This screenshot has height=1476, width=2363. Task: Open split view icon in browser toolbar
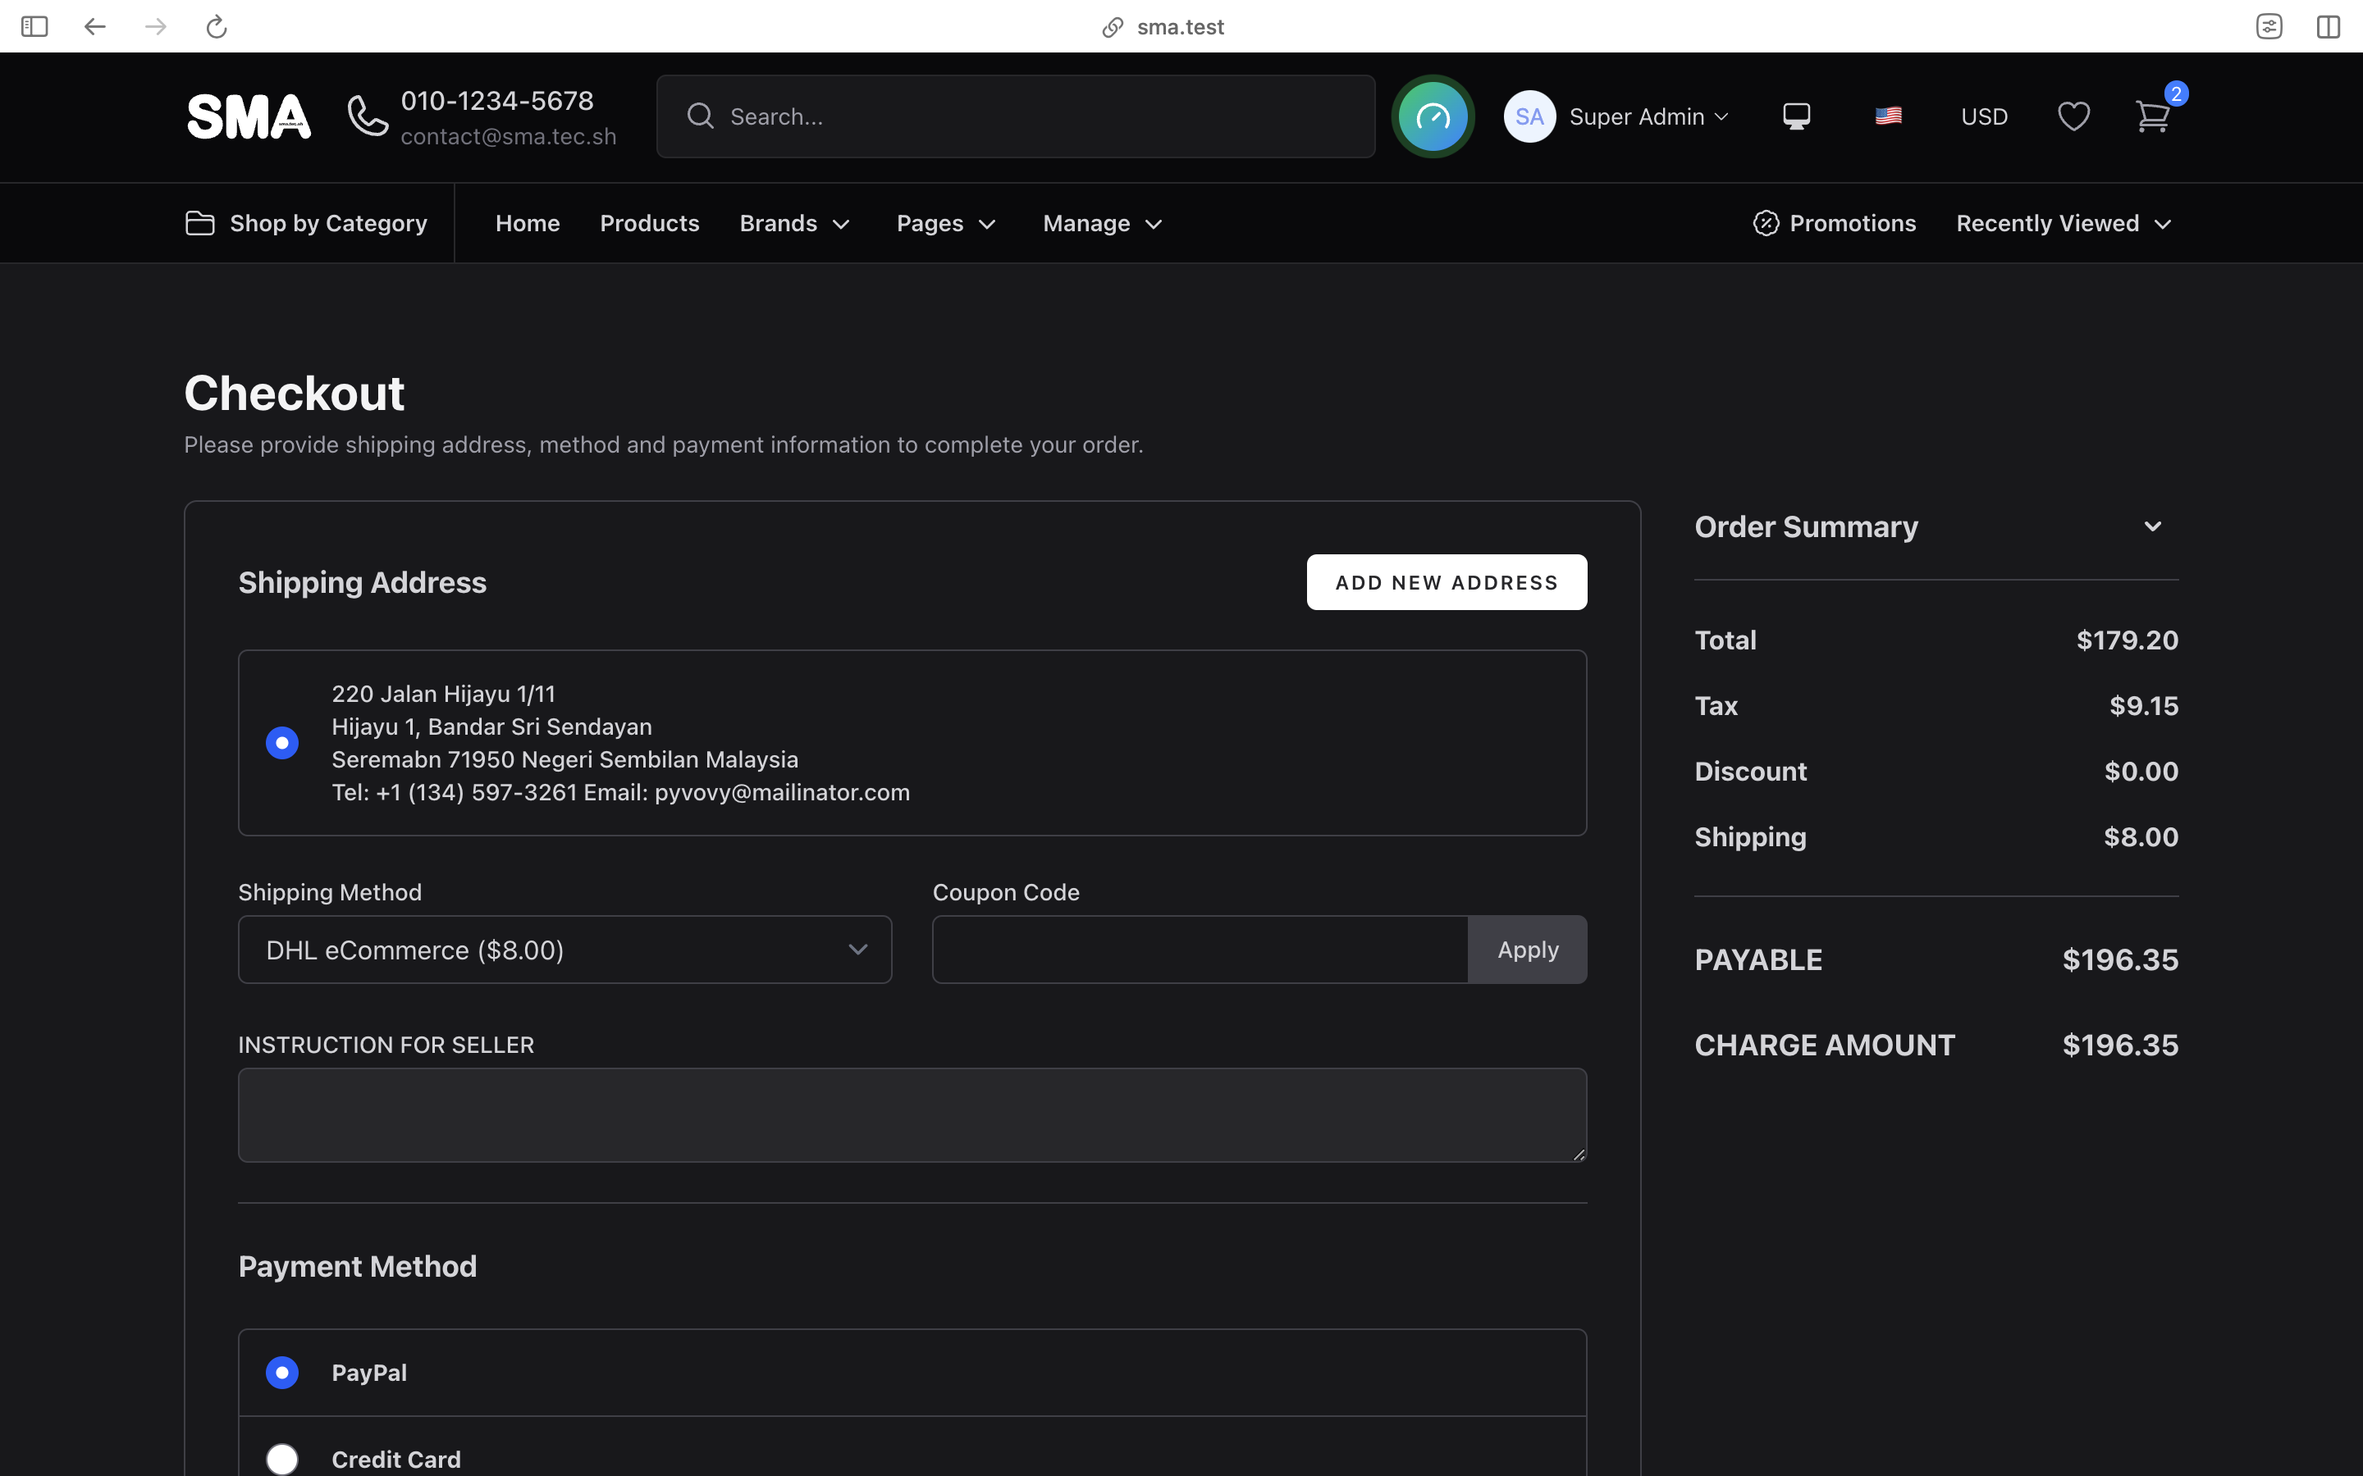[2329, 26]
